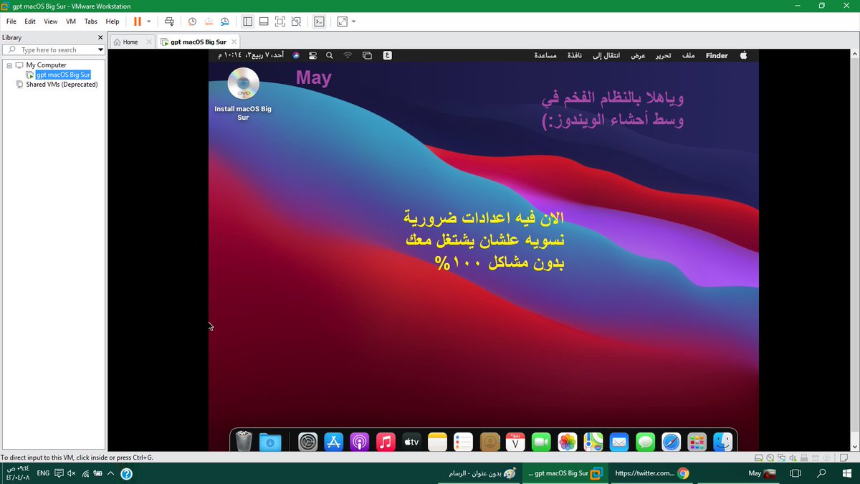Launch Apple TV from the dock
This screenshot has height=484, width=860.
pos(411,442)
